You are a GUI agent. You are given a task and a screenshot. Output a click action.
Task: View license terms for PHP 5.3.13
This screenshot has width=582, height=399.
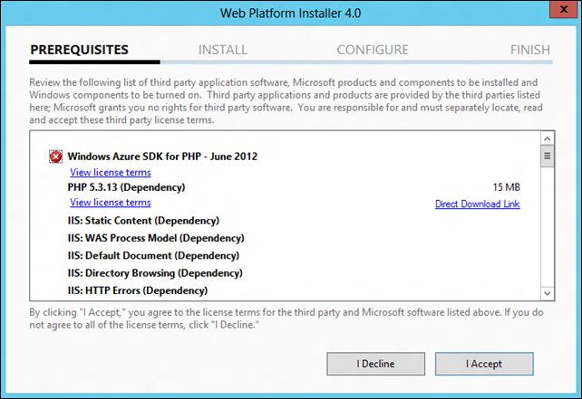point(111,203)
